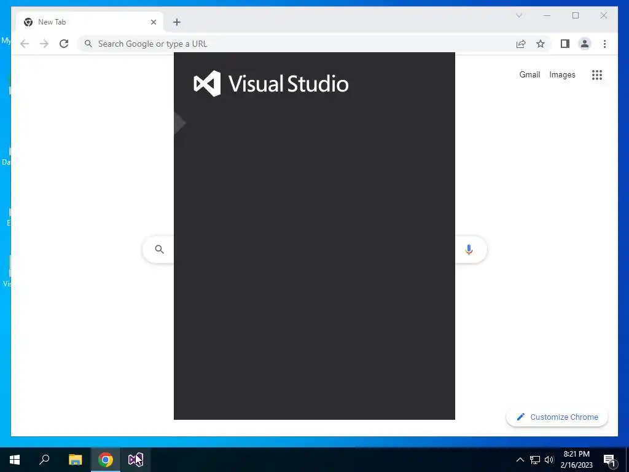Viewport: 629px width, 472px height.
Task: Open Windows taskbar search
Action: (x=44, y=460)
